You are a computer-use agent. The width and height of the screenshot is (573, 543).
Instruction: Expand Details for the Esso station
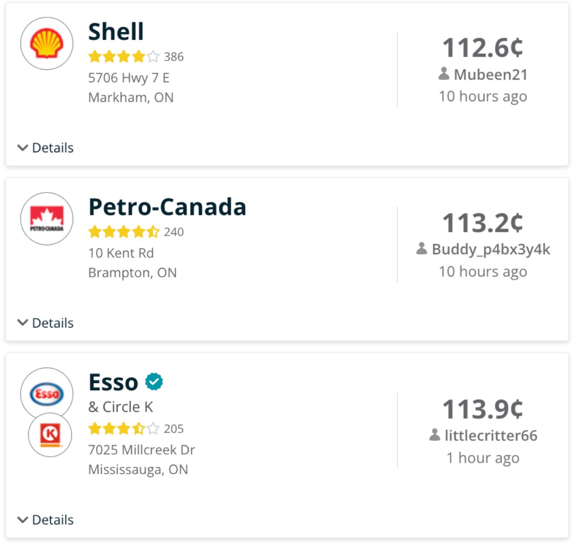coord(45,520)
